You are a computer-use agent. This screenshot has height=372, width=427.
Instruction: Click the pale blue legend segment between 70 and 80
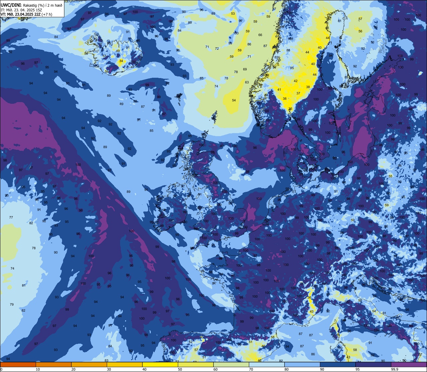(267, 364)
